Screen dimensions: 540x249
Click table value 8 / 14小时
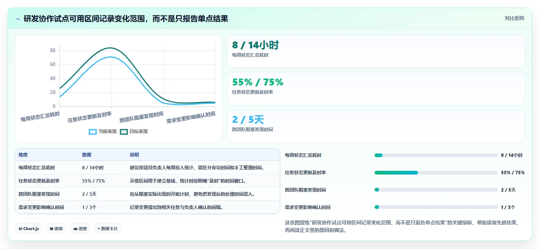(93, 168)
